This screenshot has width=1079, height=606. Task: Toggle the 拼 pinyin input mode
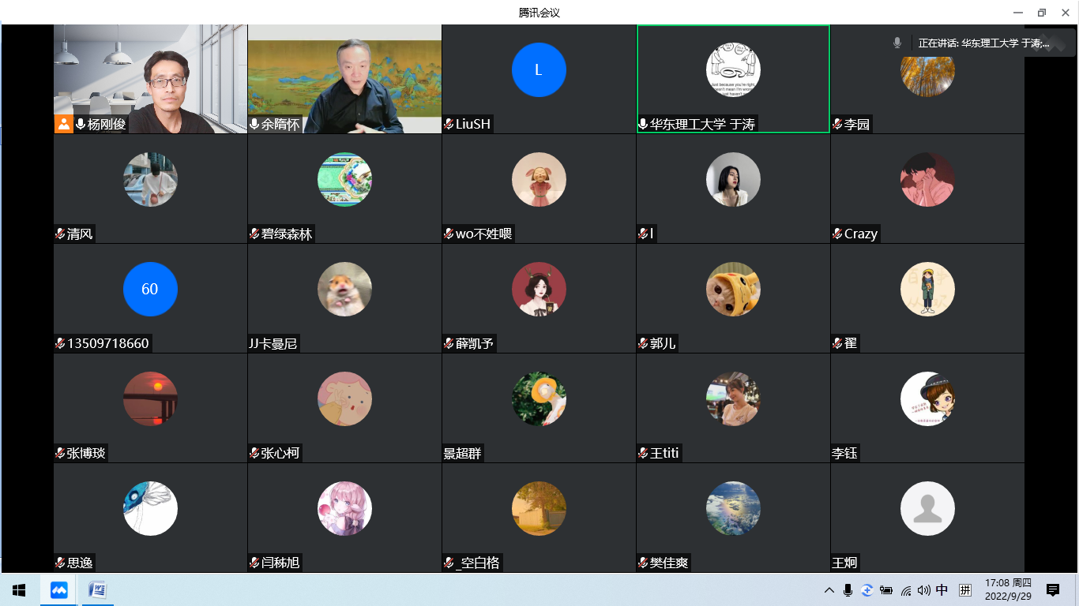click(964, 590)
